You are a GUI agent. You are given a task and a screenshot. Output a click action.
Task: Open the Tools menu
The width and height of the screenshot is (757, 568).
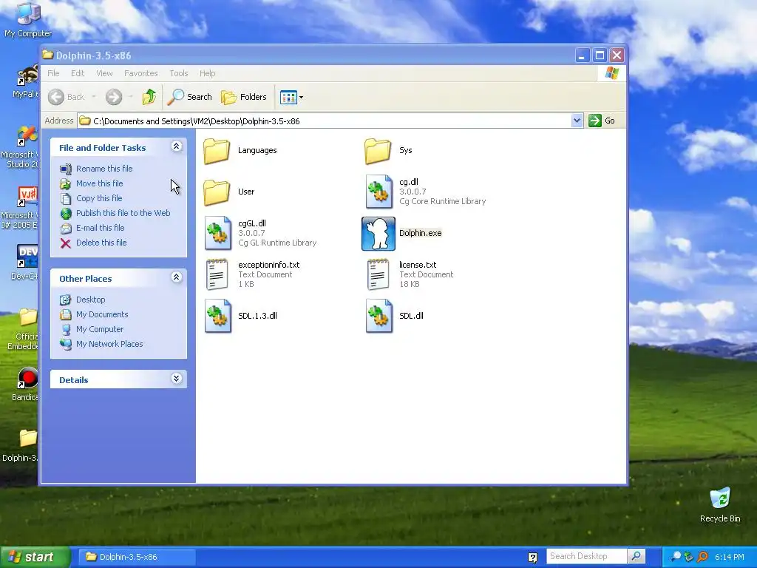click(179, 73)
